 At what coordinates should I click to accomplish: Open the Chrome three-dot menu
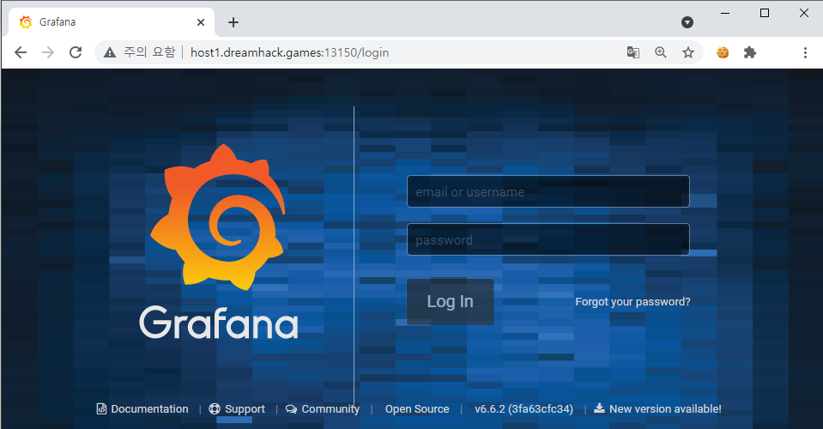click(x=805, y=52)
